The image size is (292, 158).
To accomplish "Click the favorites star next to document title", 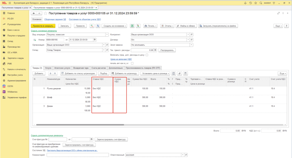I will click(45, 13).
